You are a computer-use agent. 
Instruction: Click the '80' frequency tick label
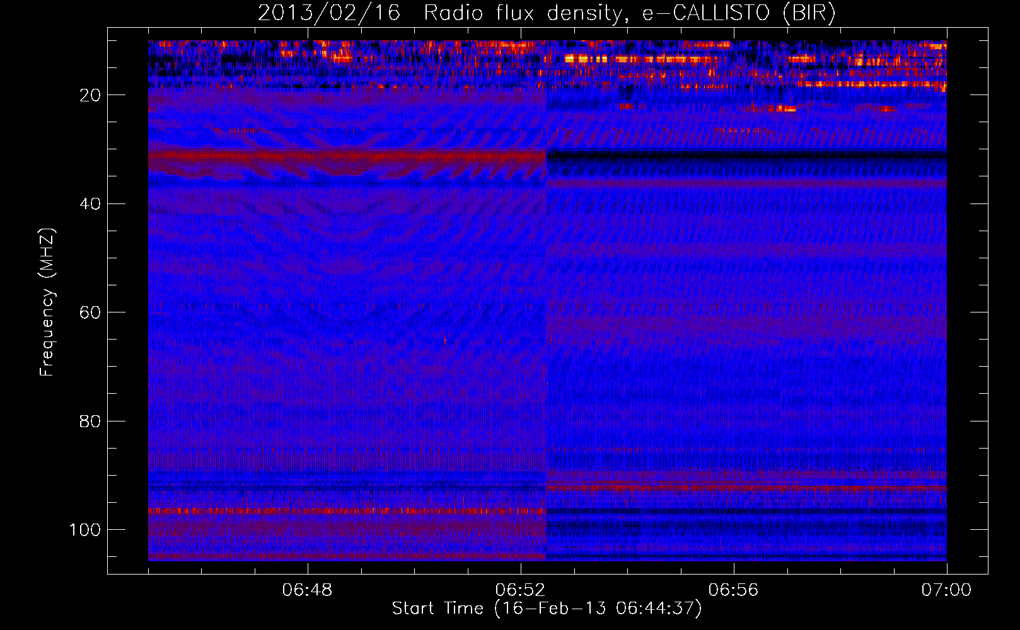[x=90, y=421]
